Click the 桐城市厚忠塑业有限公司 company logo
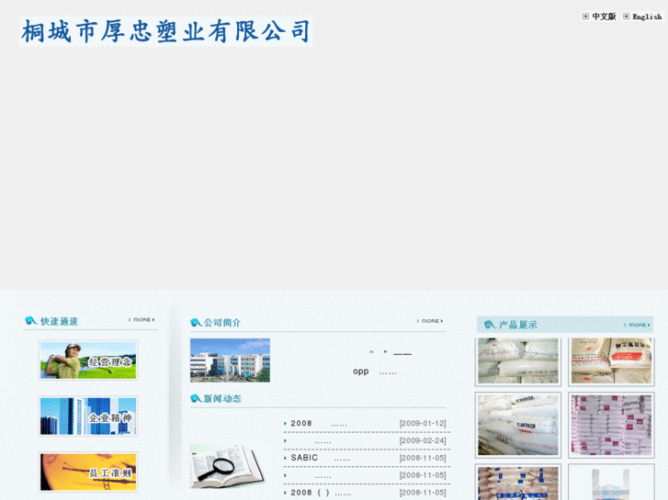Image resolution: width=668 pixels, height=500 pixels. 165,31
